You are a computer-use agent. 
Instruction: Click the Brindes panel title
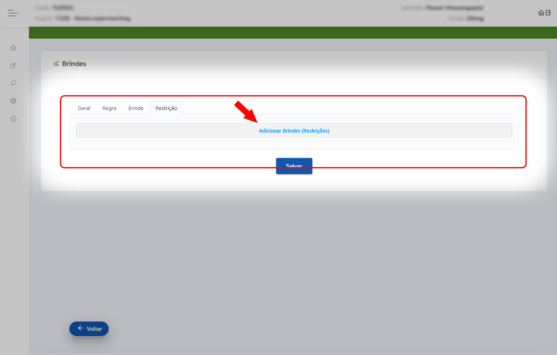tap(74, 64)
